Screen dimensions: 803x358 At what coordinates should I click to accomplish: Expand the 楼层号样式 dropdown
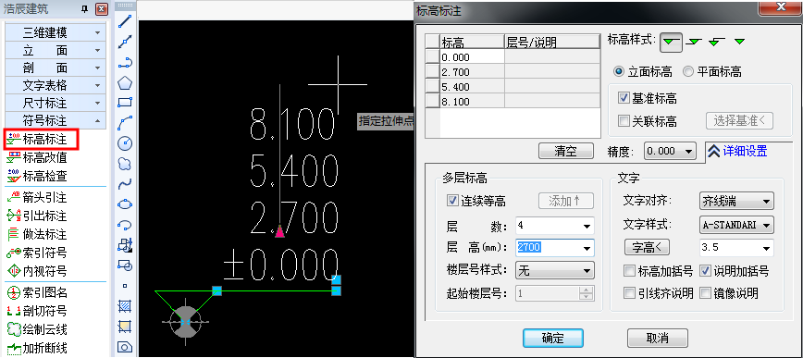click(x=555, y=271)
